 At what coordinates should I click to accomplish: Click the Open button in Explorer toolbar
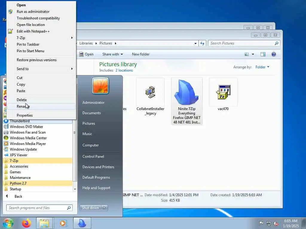(x=86, y=54)
